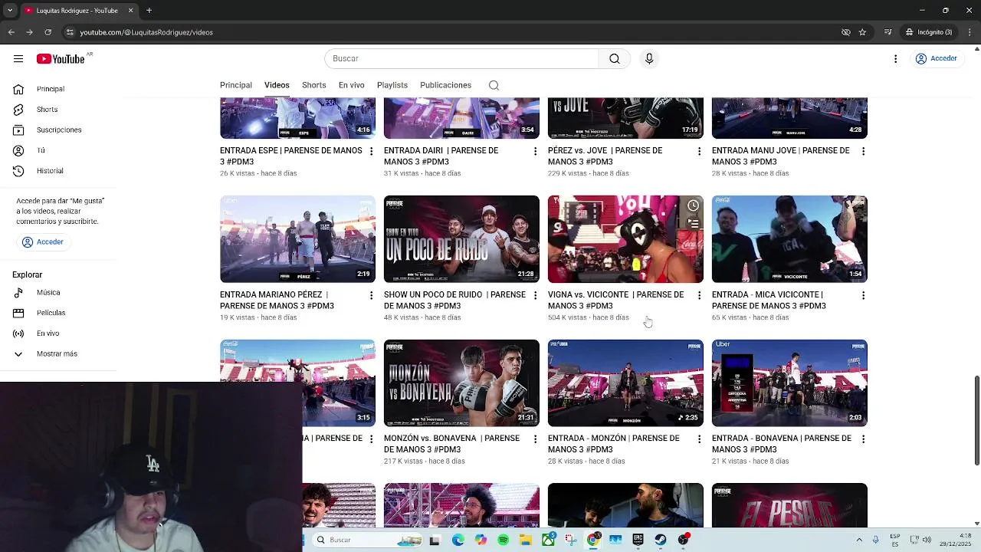Click Acceder button in the sidebar
Viewport: 981px width, 552px height.
[x=43, y=242]
